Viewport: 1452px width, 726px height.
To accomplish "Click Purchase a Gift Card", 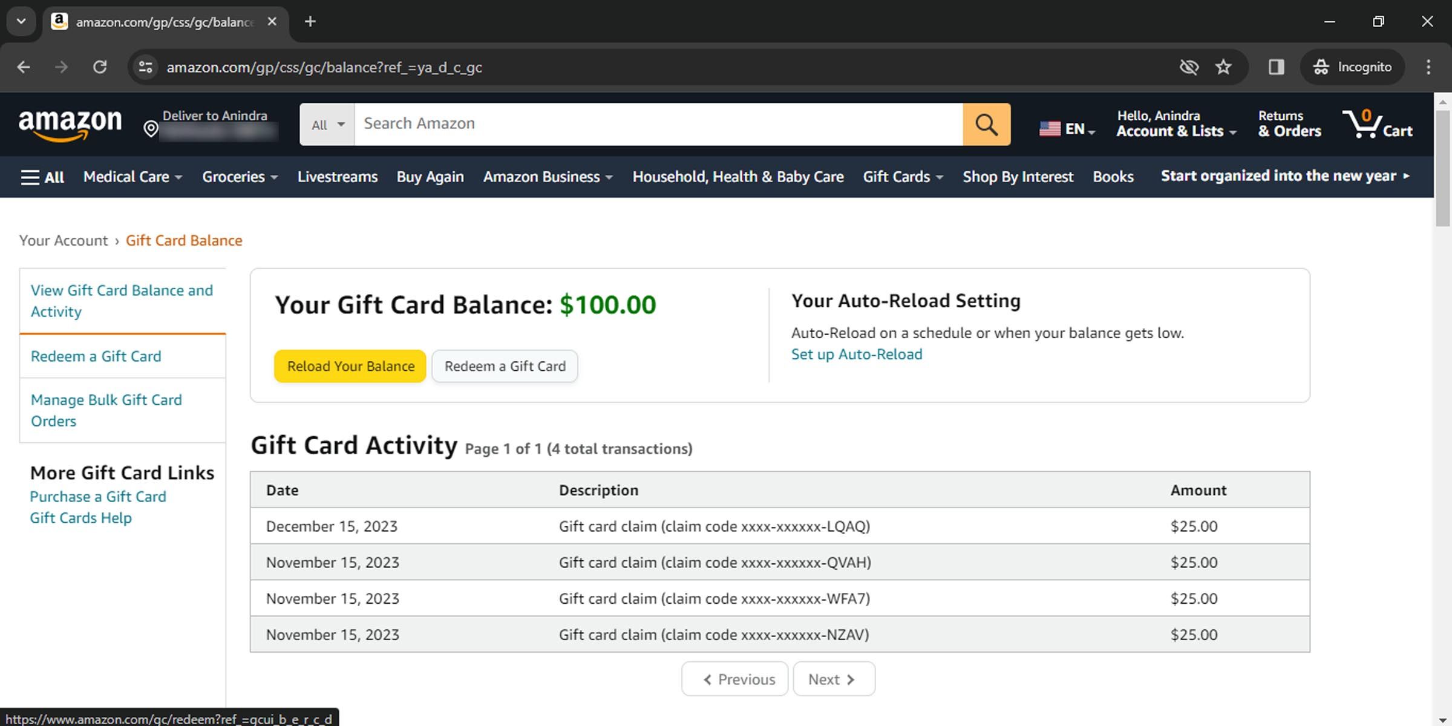I will pyautogui.click(x=98, y=496).
